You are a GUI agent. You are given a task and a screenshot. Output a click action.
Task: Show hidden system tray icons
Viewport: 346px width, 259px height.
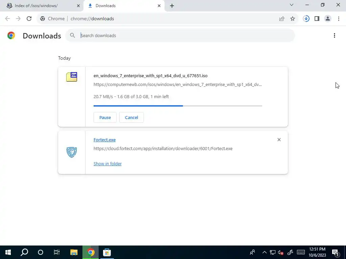[x=264, y=252]
